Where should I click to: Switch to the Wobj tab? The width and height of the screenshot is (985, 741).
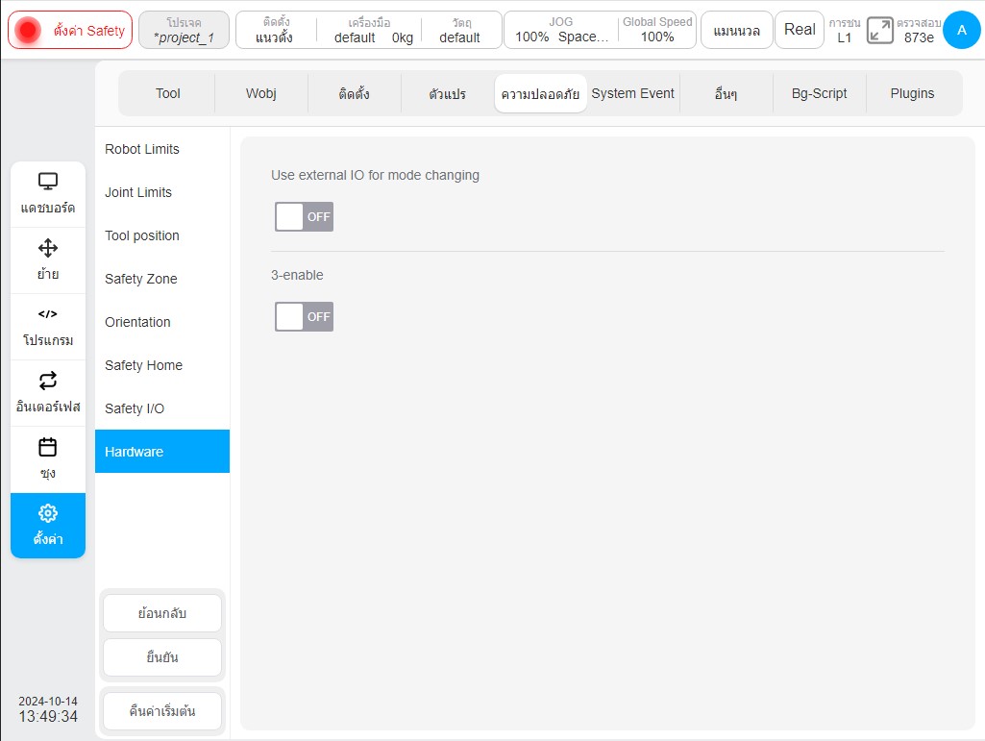click(261, 93)
